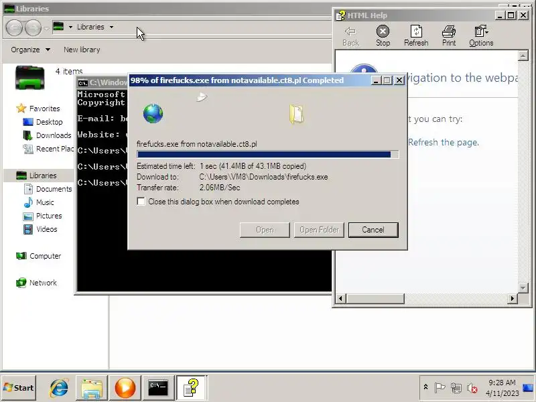
Task: Click the 9:28 AM taskbar clock
Action: click(x=502, y=388)
